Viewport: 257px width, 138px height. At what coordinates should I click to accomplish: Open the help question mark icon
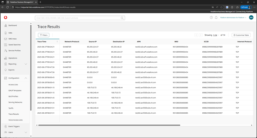[211, 18]
